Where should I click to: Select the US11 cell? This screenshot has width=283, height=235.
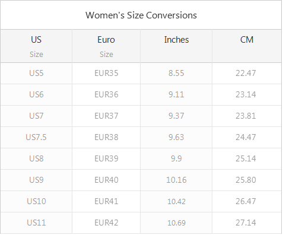pos(36,223)
